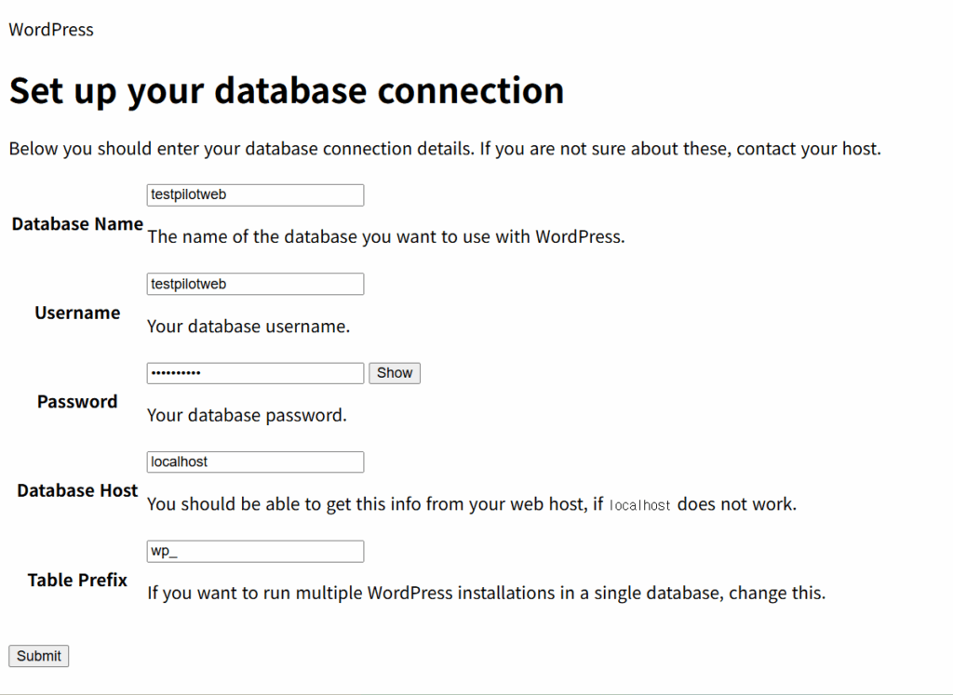Click the "contact your host" intro paragraph

[x=445, y=149]
